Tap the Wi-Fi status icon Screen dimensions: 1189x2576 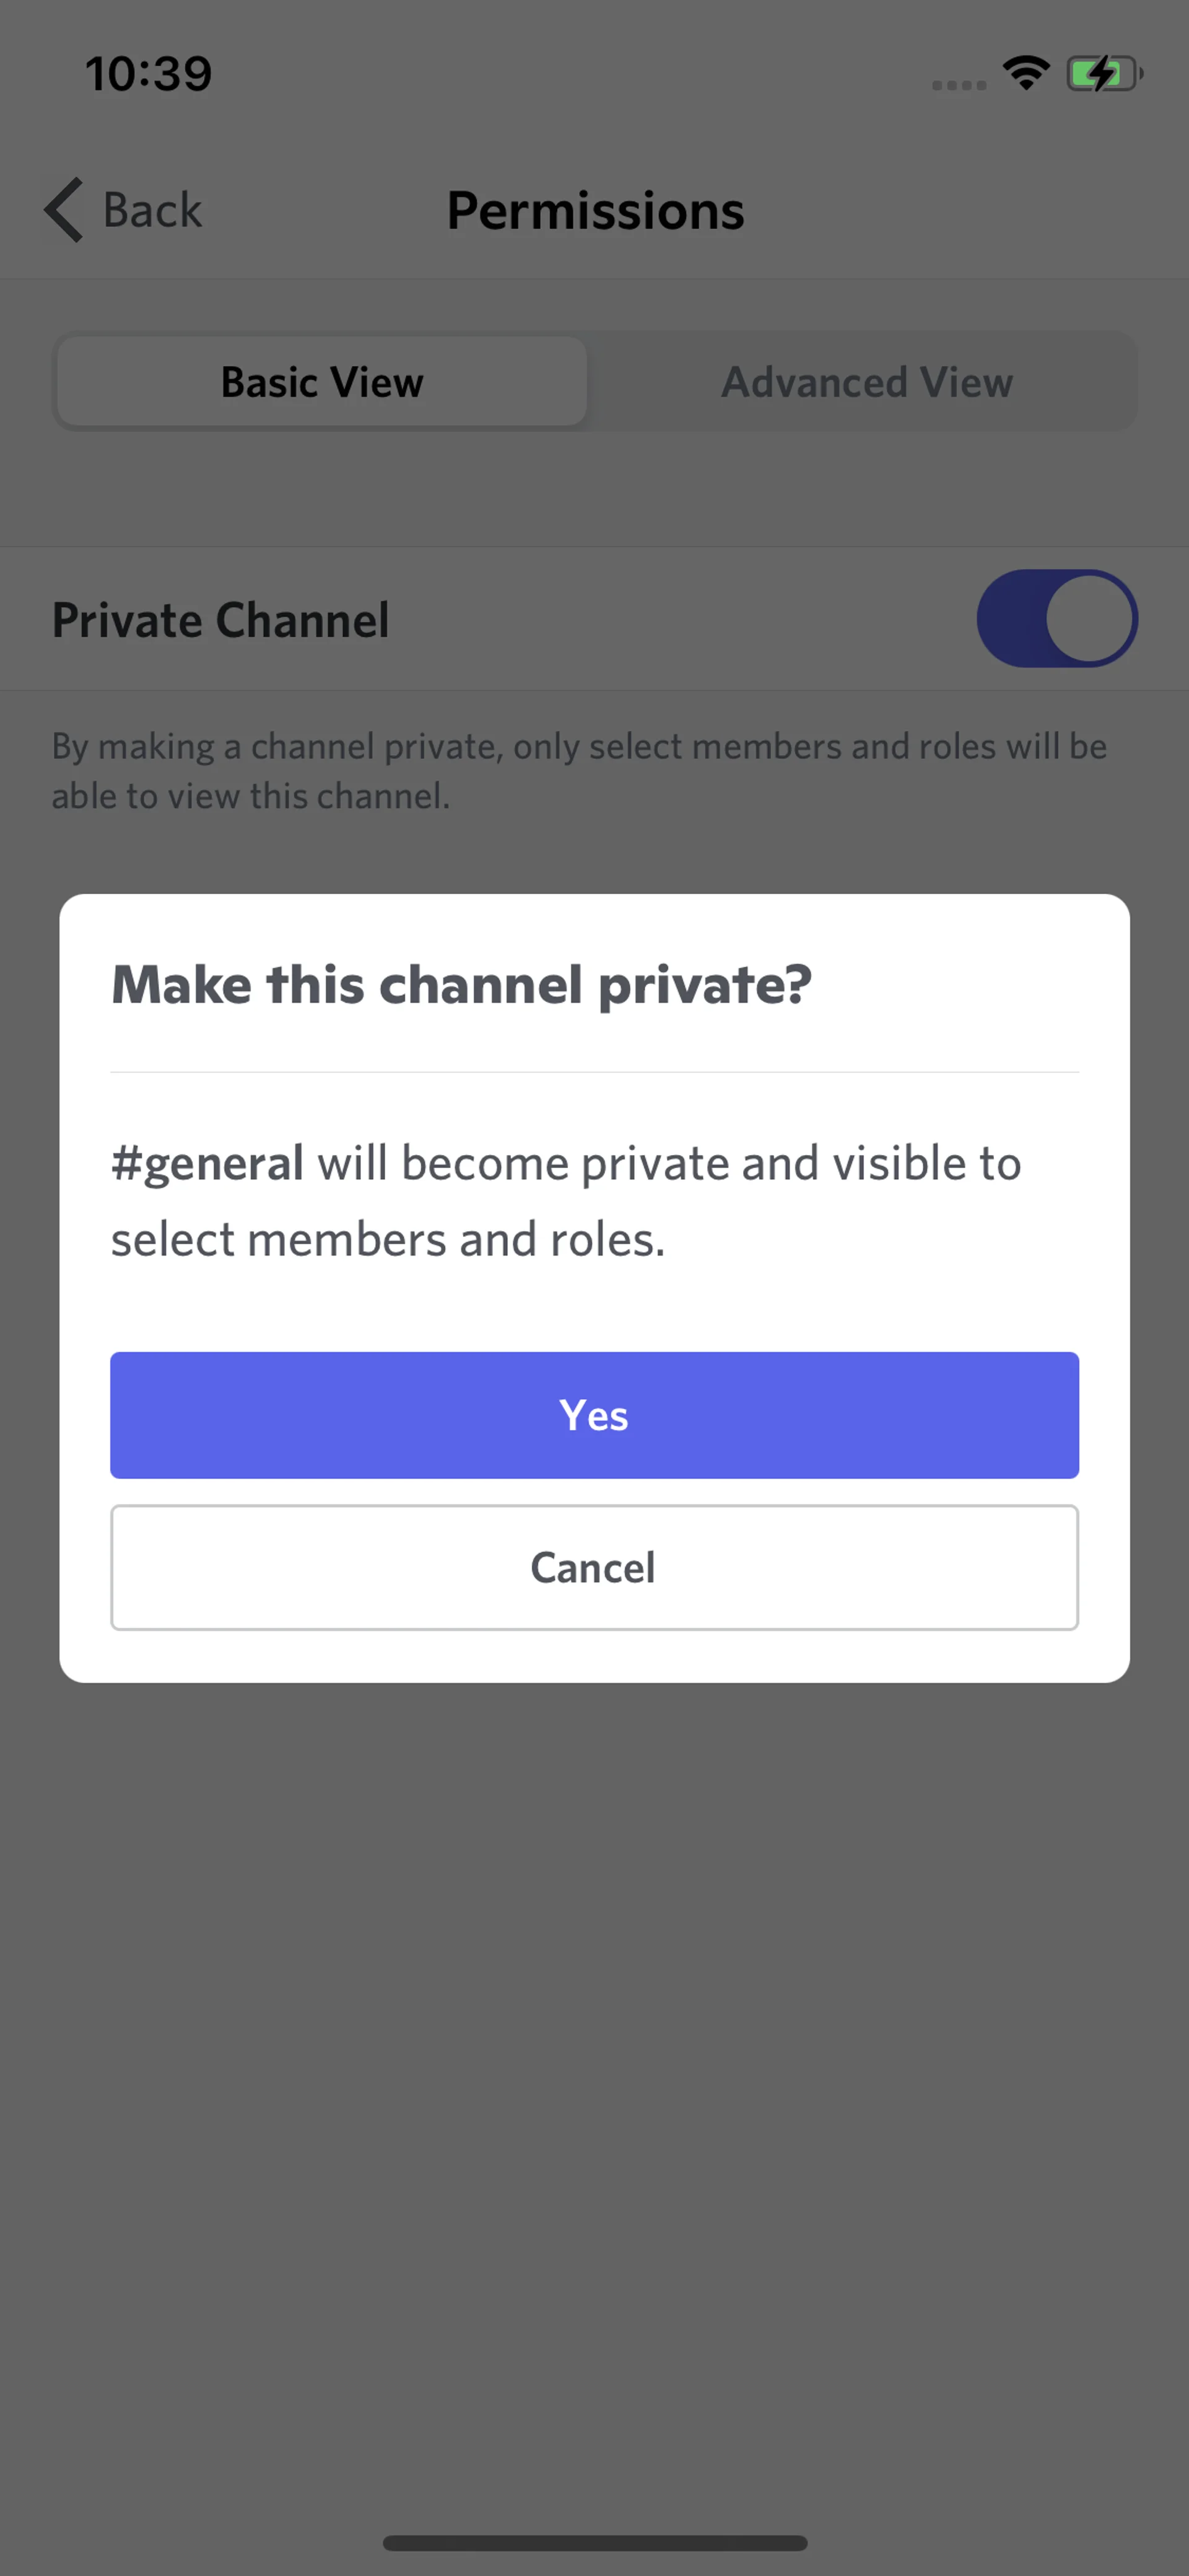(1025, 73)
